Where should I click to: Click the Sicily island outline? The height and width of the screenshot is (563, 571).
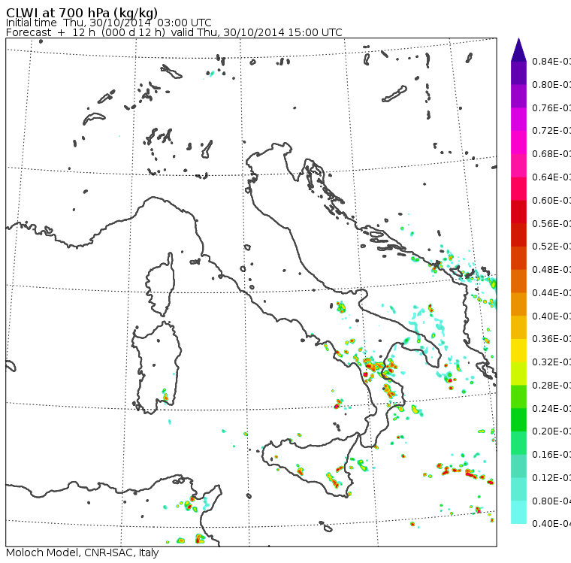(310, 465)
